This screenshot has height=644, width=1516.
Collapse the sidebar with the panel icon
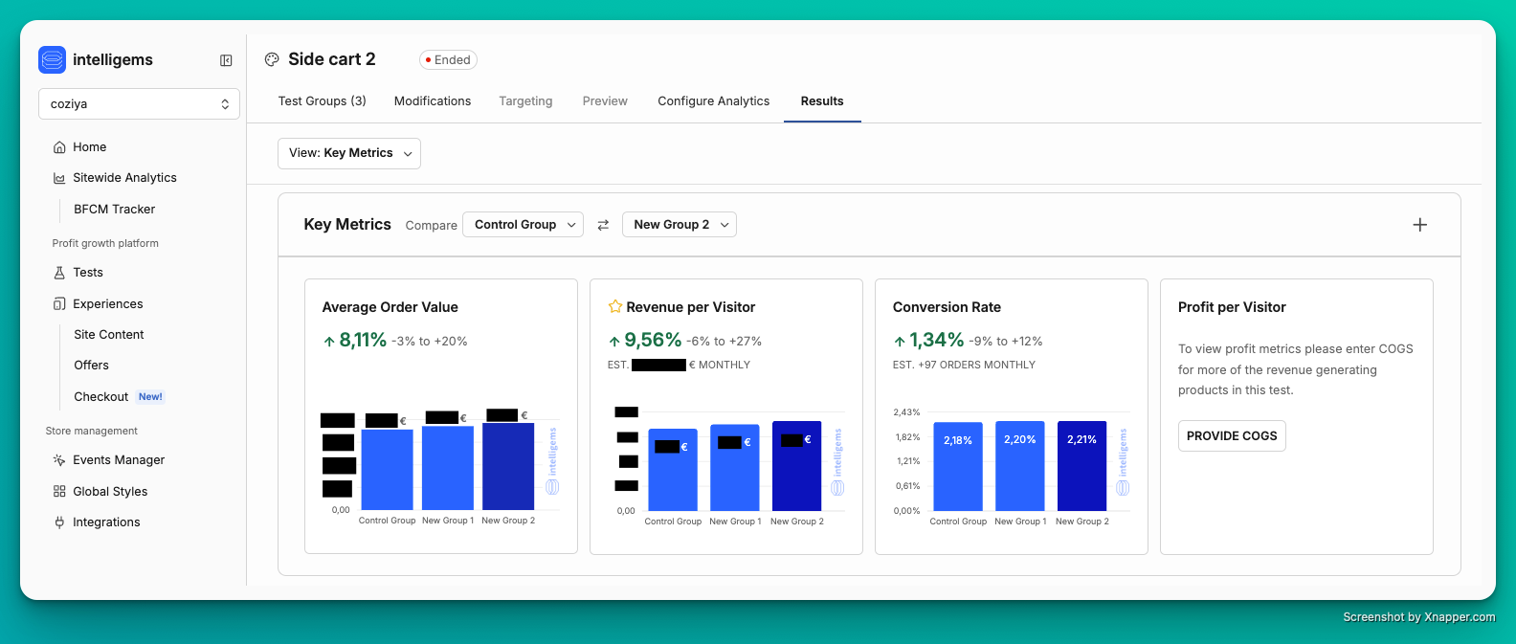[x=226, y=60]
